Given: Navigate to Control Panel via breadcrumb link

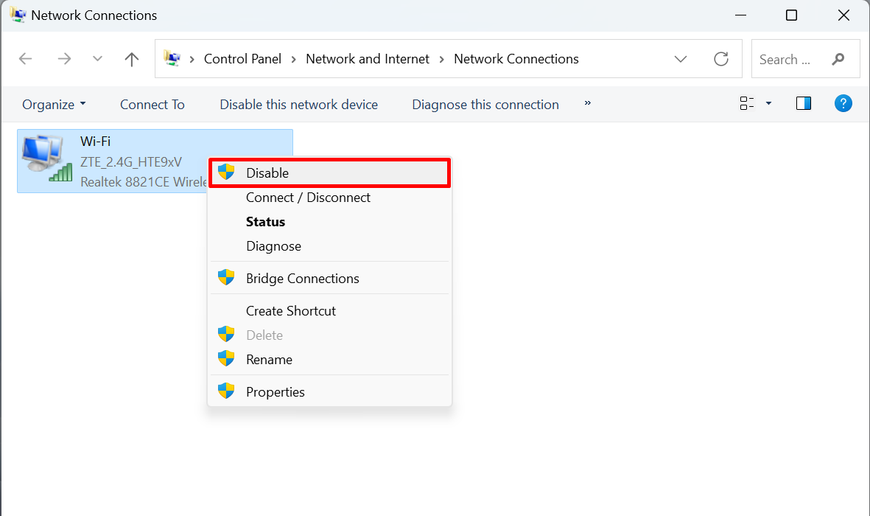Looking at the screenshot, I should click(242, 58).
